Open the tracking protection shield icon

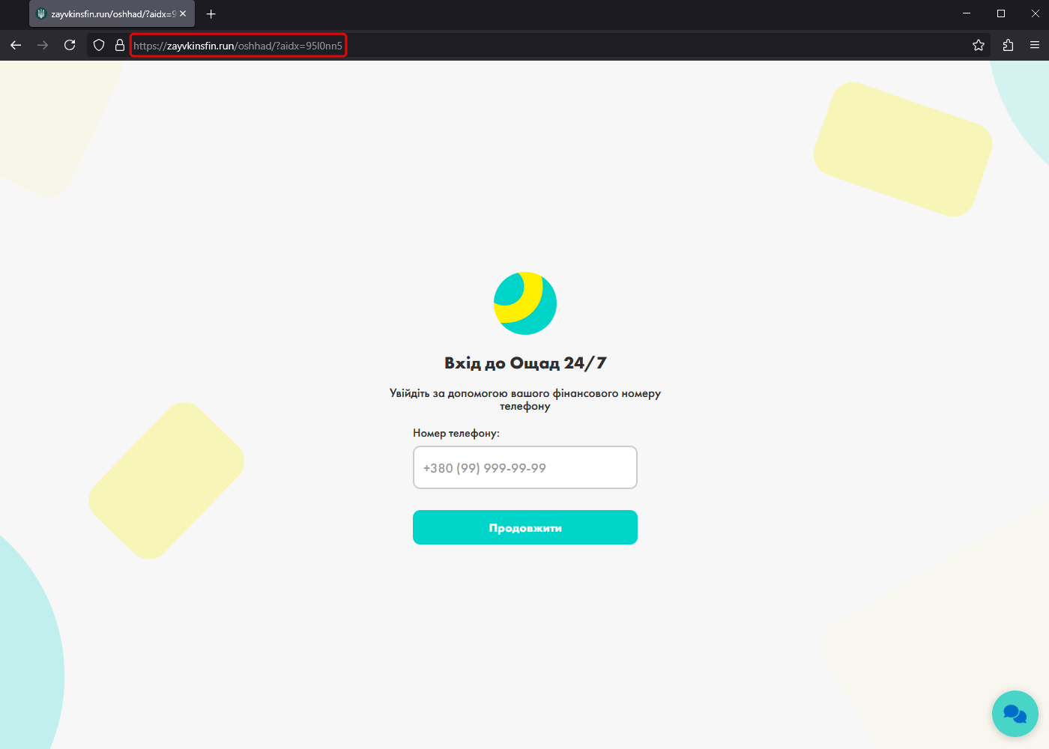tap(99, 46)
